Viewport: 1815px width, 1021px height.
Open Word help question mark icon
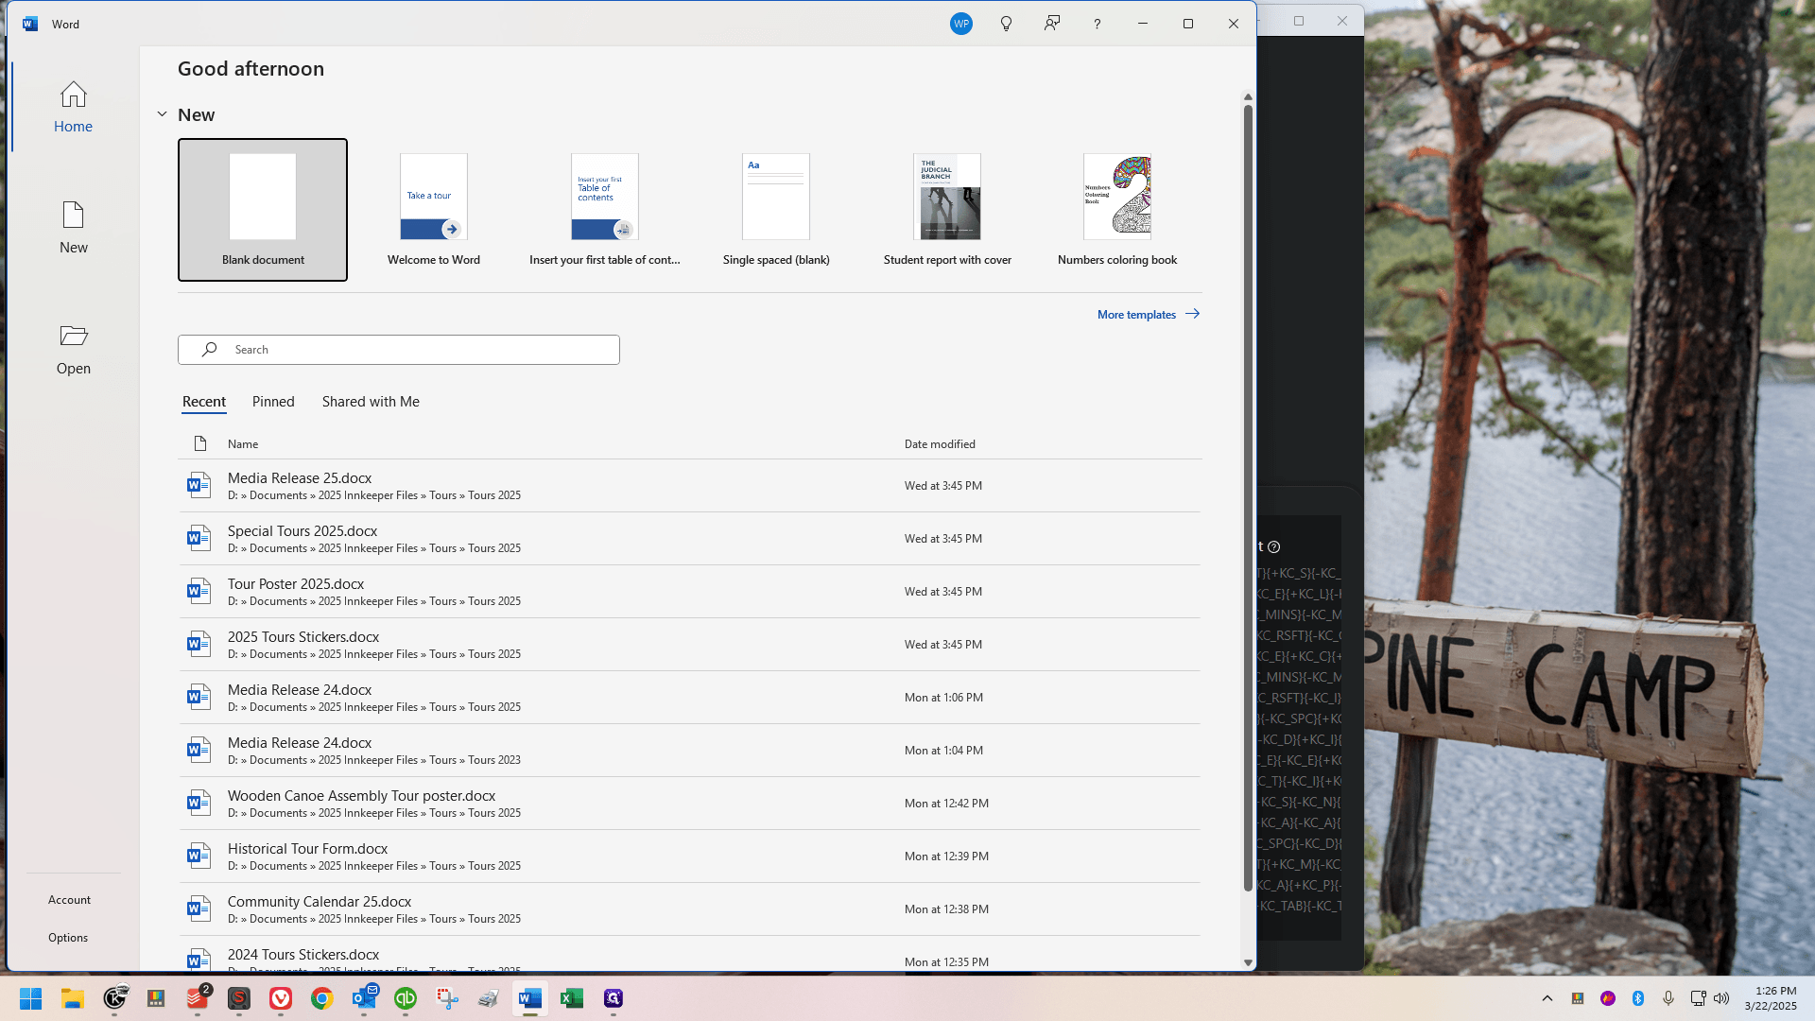(1097, 24)
